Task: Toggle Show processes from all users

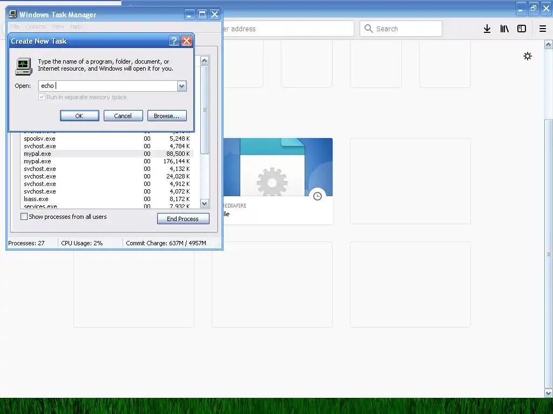Action: click(24, 217)
